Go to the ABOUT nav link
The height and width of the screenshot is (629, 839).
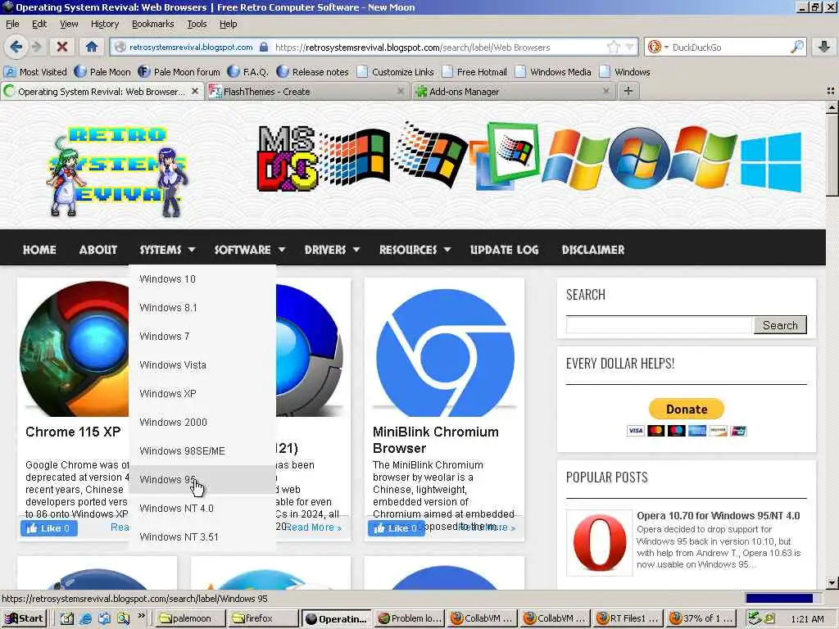tap(98, 250)
